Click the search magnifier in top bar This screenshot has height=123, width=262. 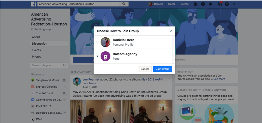[124, 4]
